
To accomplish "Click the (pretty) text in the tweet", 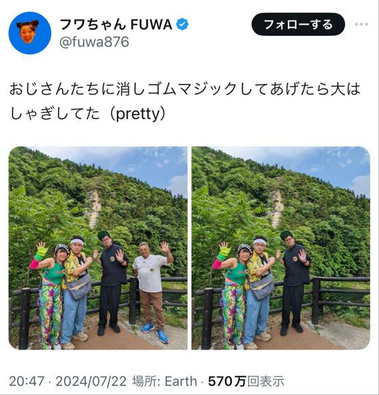I will point(138,114).
